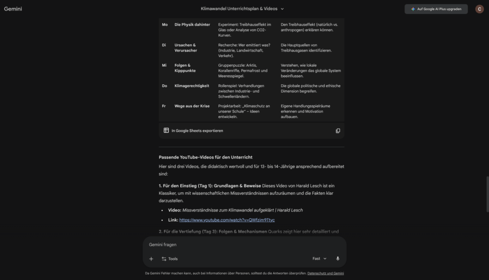Click the Google Sheets table export icon
489x280 pixels.
(166, 130)
